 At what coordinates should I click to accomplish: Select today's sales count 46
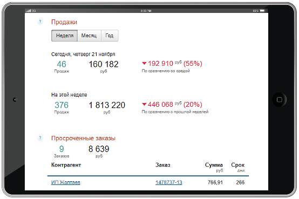[62, 64]
